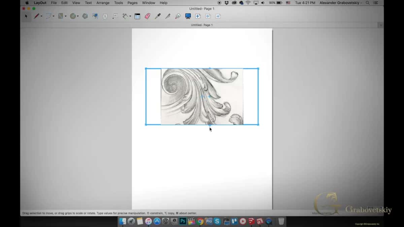Select the Select arrow tool
This screenshot has height=227, width=404.
pyautogui.click(x=26, y=16)
